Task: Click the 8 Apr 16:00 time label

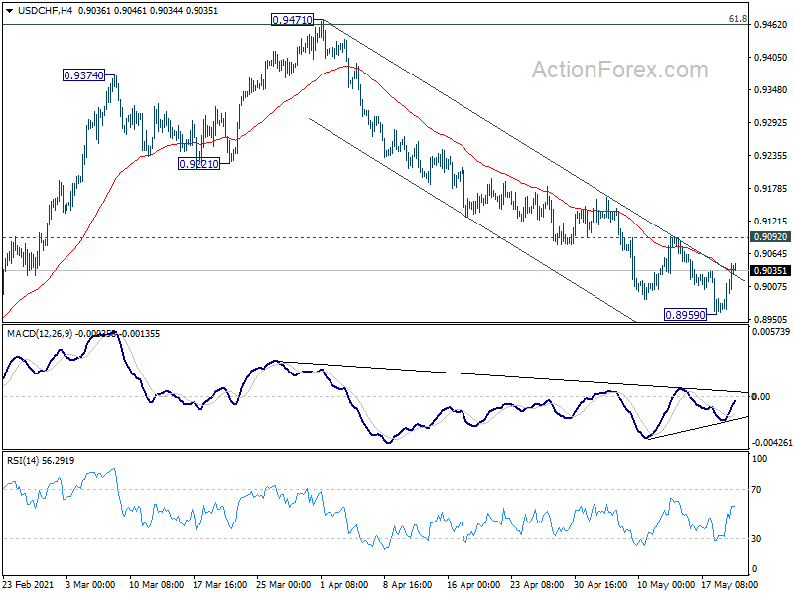Action: point(408,585)
